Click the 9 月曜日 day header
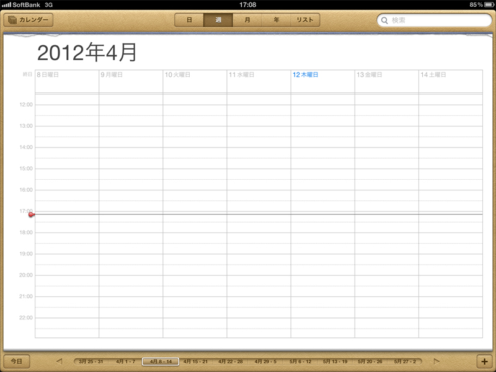 pos(112,74)
